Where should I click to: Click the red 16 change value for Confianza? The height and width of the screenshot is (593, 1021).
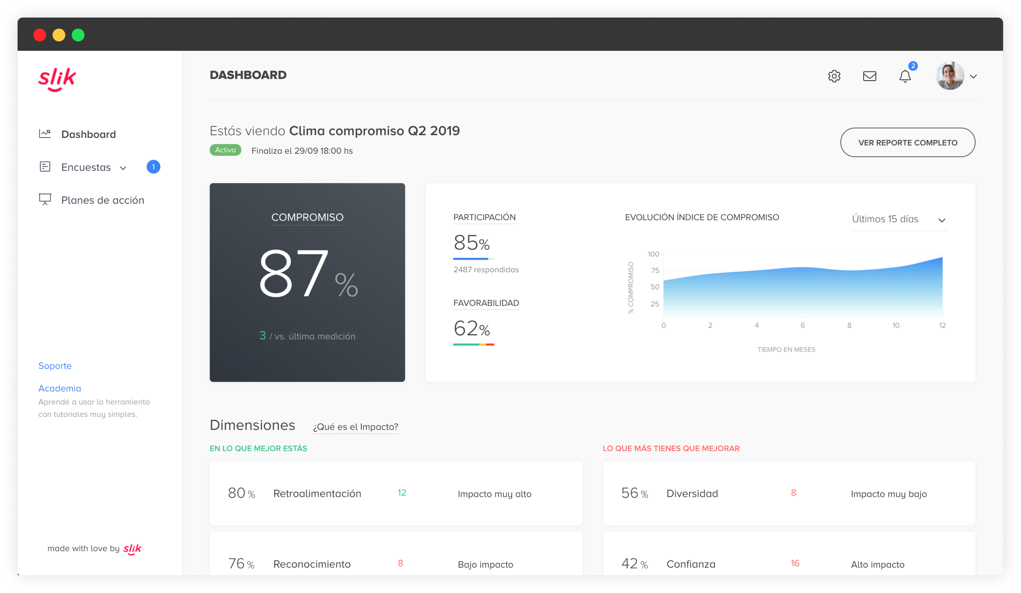(795, 564)
